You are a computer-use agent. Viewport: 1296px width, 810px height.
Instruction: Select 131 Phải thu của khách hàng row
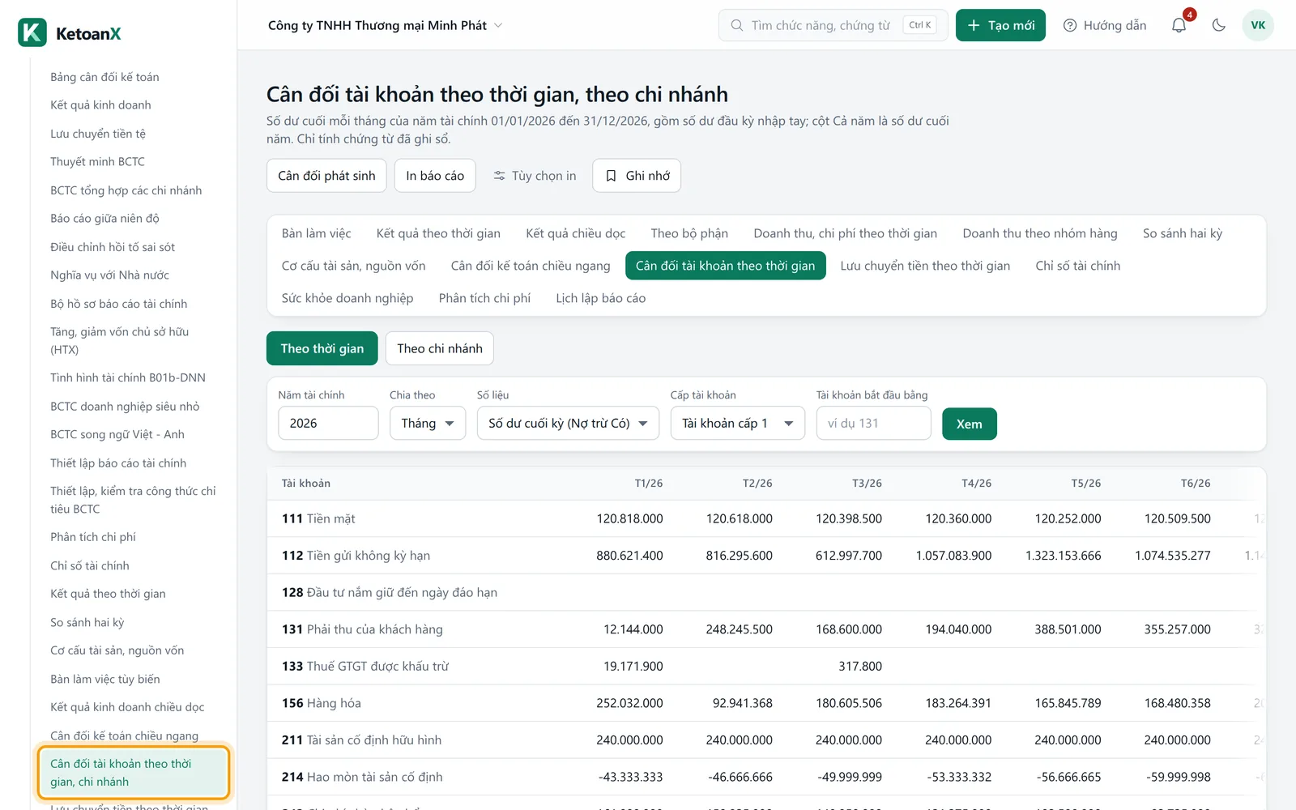[766, 629]
